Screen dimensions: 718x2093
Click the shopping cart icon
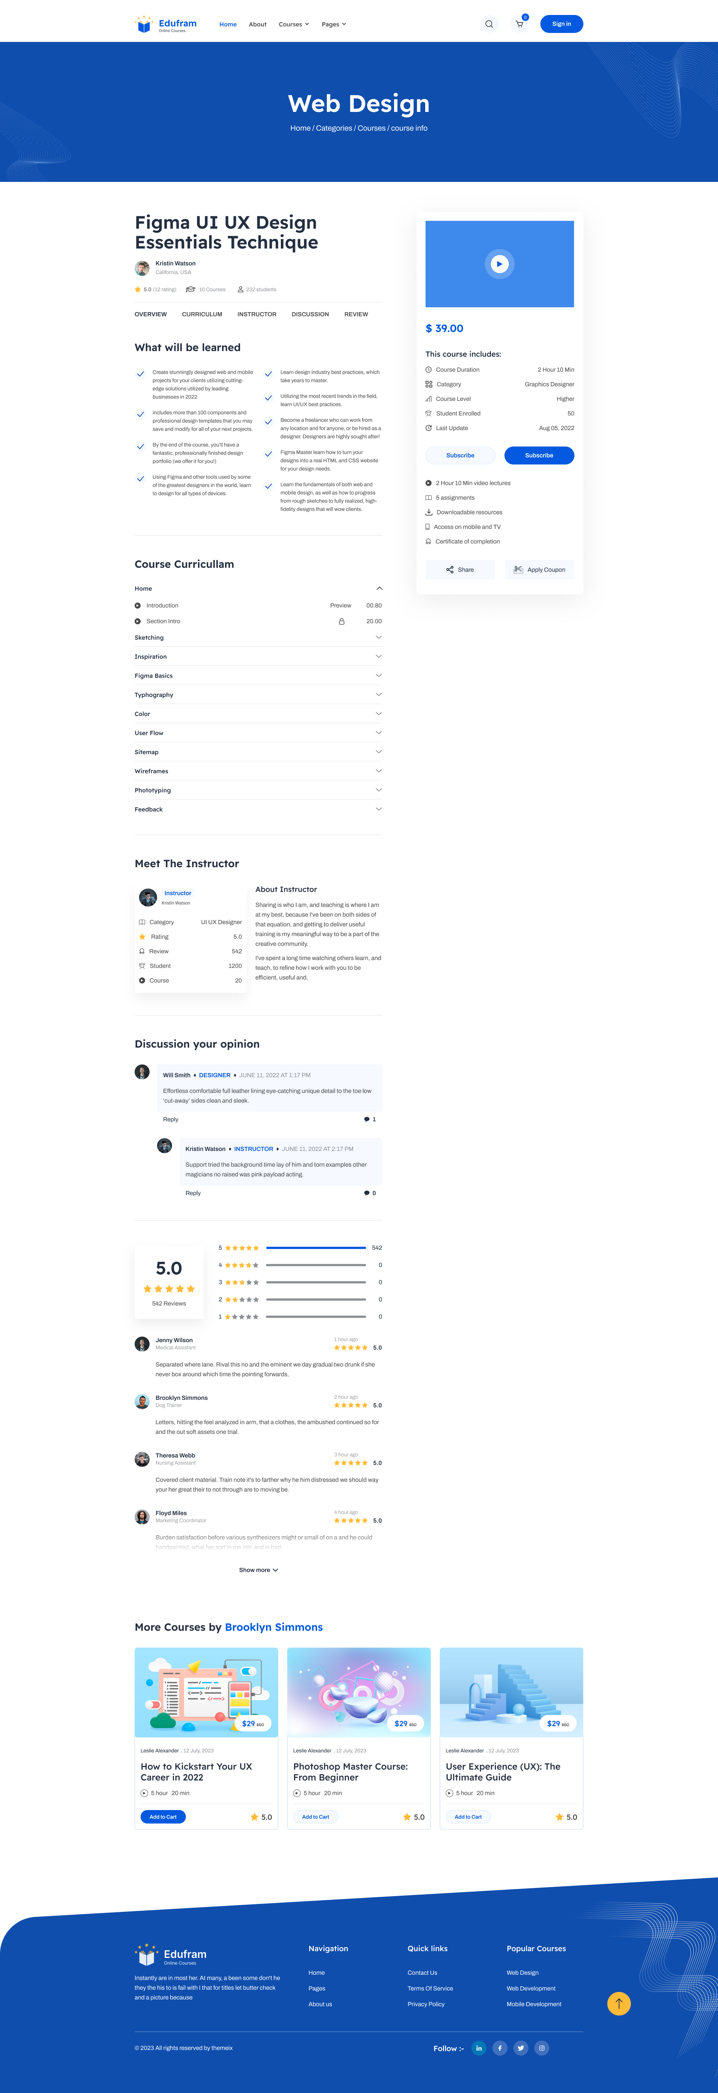518,24
